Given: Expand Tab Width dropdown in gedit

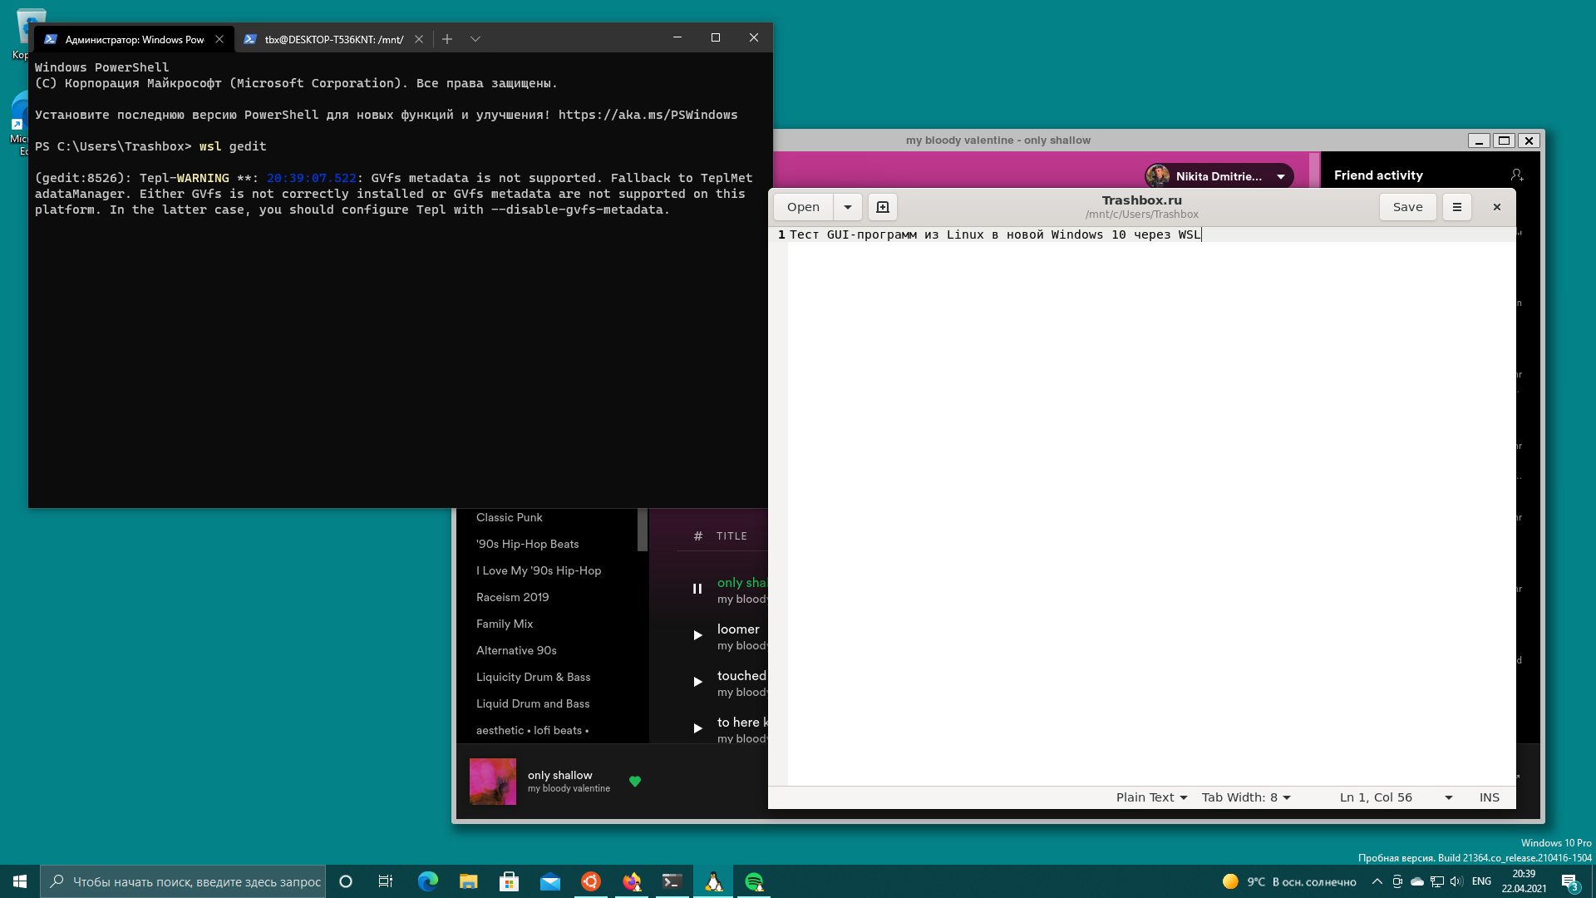Looking at the screenshot, I should (1245, 797).
